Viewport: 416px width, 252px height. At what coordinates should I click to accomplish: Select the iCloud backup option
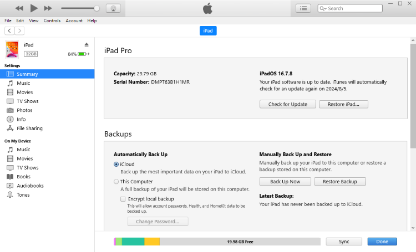(116, 164)
